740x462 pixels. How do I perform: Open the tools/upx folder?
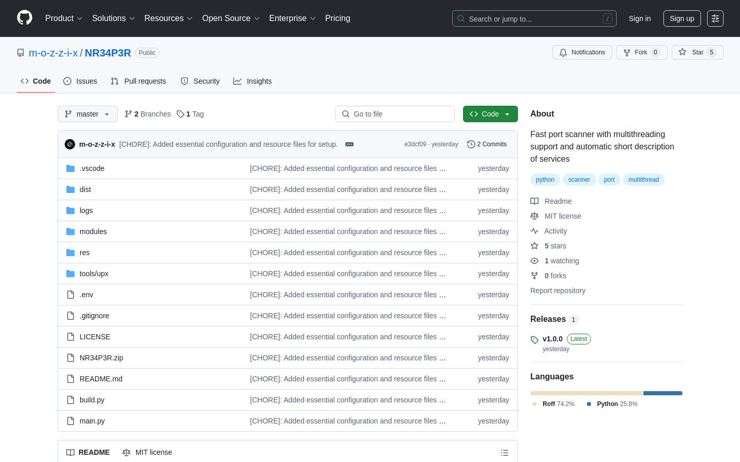(94, 274)
